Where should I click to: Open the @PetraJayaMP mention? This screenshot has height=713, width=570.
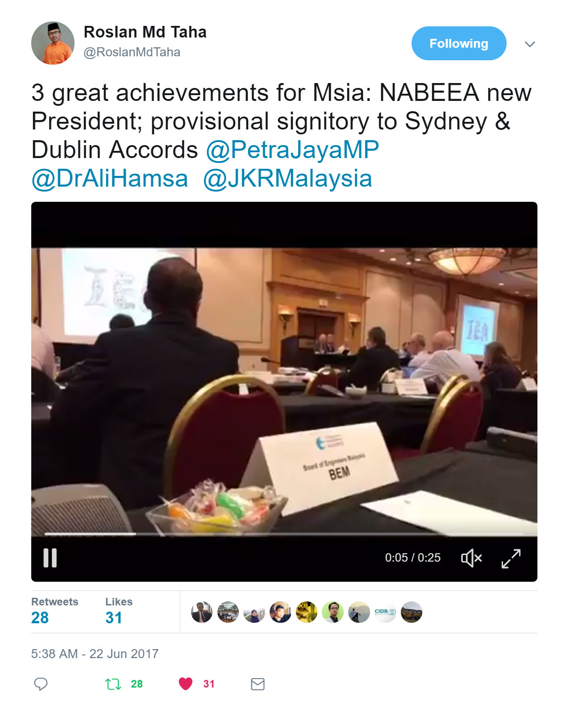point(292,150)
